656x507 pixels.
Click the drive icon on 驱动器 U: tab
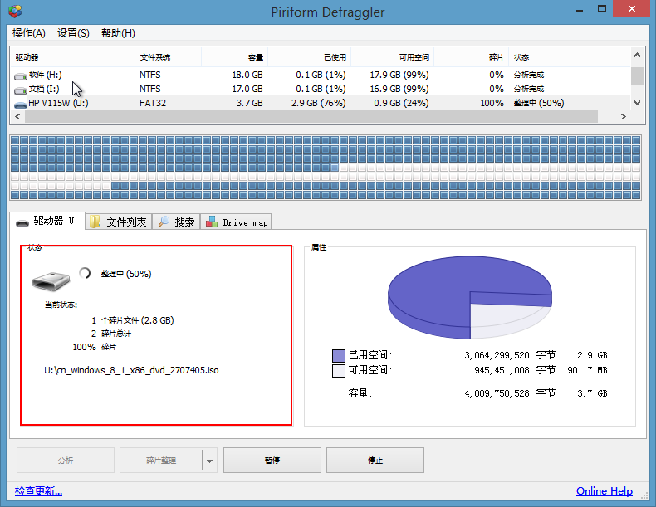[22, 222]
